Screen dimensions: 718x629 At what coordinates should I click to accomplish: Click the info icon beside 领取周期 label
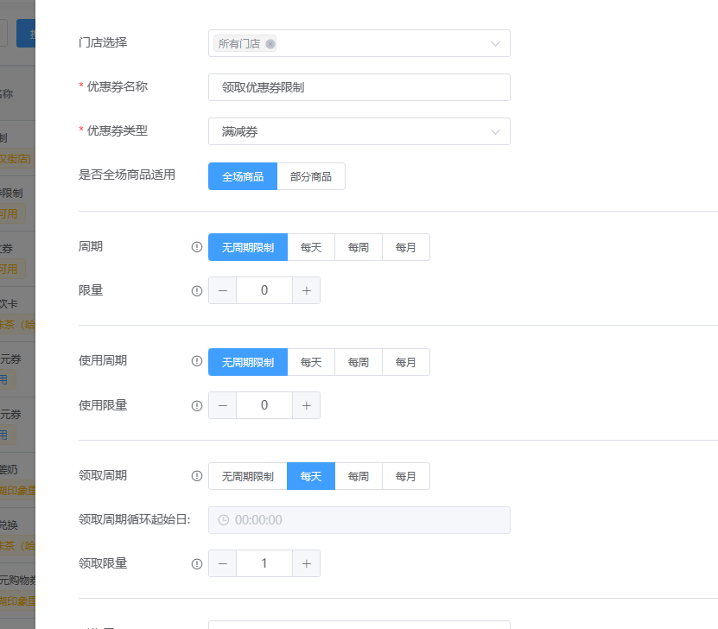[196, 475]
